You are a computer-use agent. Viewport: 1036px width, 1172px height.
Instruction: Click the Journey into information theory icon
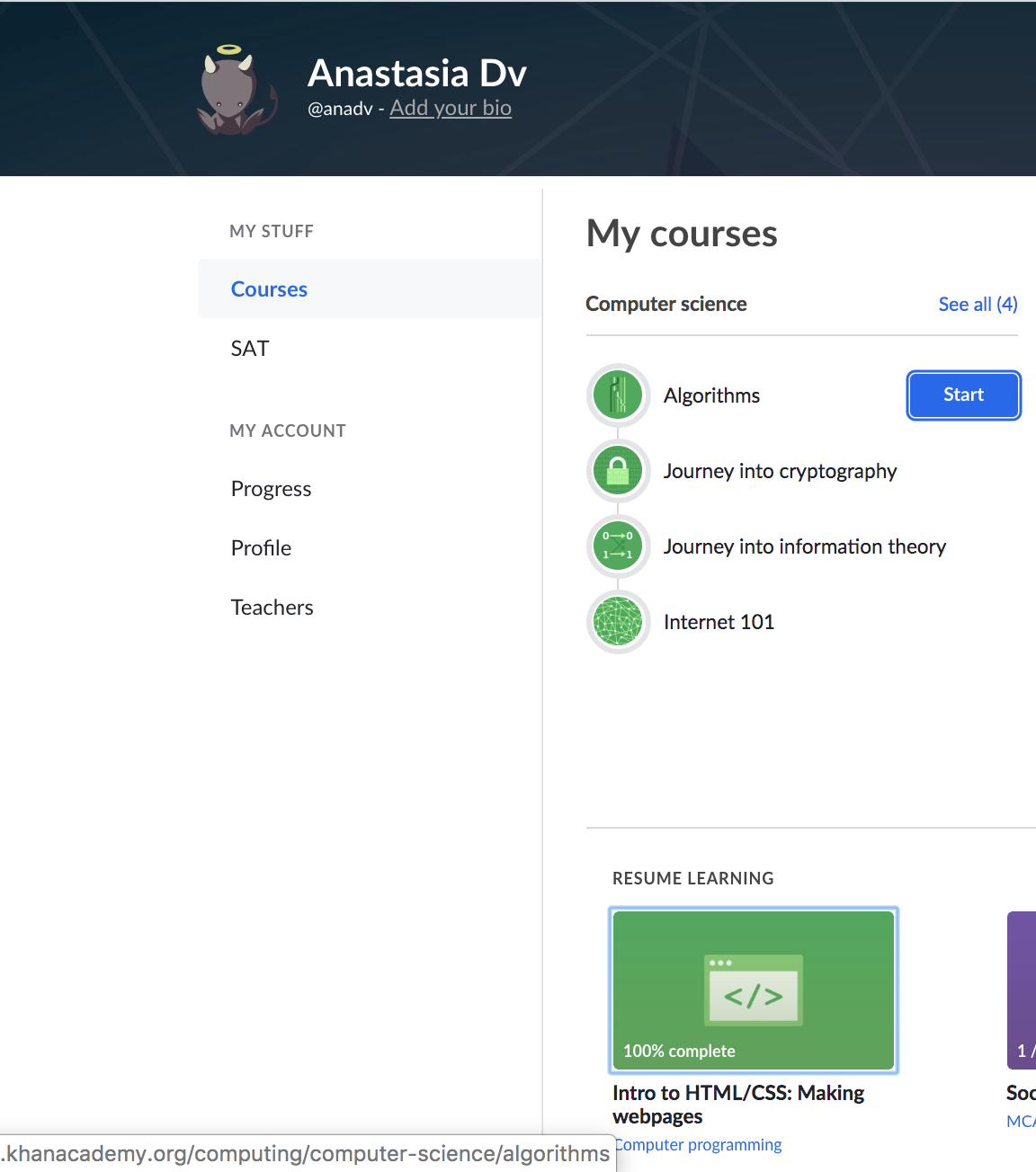point(618,546)
